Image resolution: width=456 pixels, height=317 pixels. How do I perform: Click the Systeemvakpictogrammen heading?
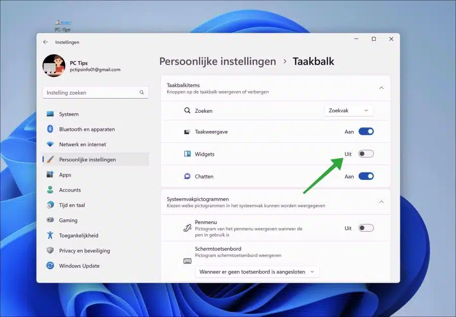(x=198, y=199)
